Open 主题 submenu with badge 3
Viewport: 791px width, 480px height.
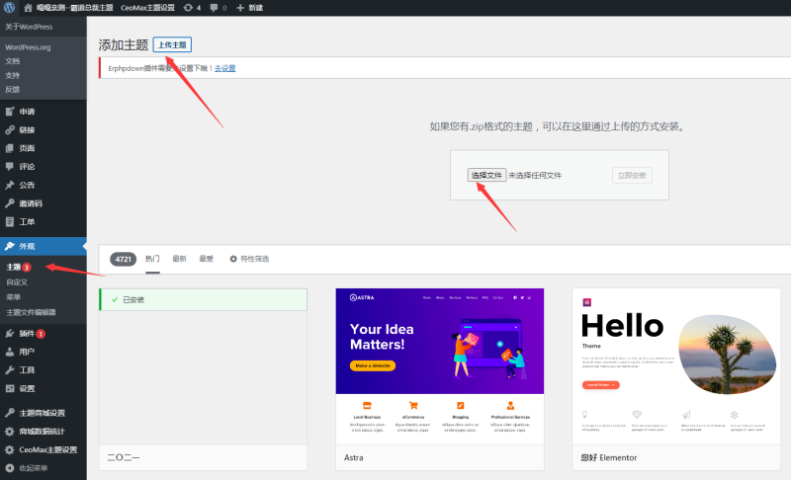(x=19, y=267)
